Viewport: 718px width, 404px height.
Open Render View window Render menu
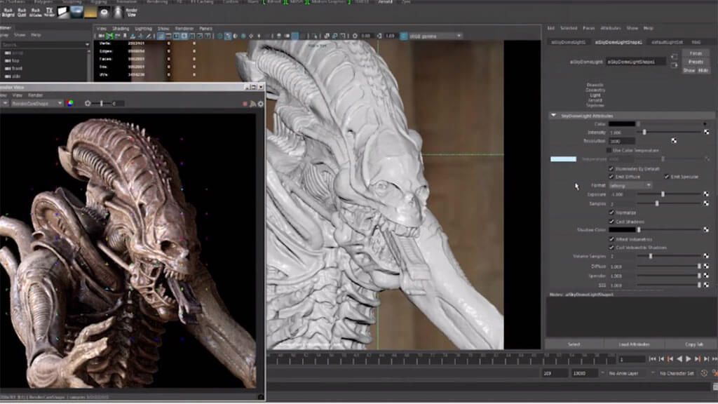(x=35, y=95)
